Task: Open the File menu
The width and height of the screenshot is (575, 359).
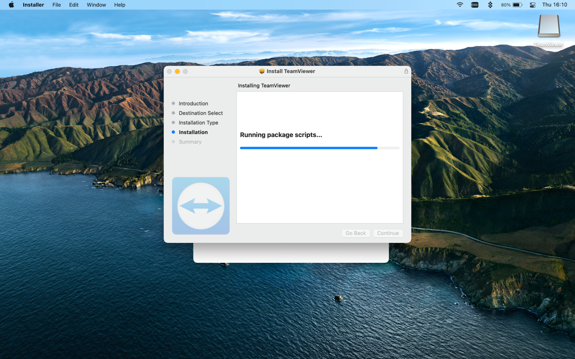Action: [x=56, y=5]
